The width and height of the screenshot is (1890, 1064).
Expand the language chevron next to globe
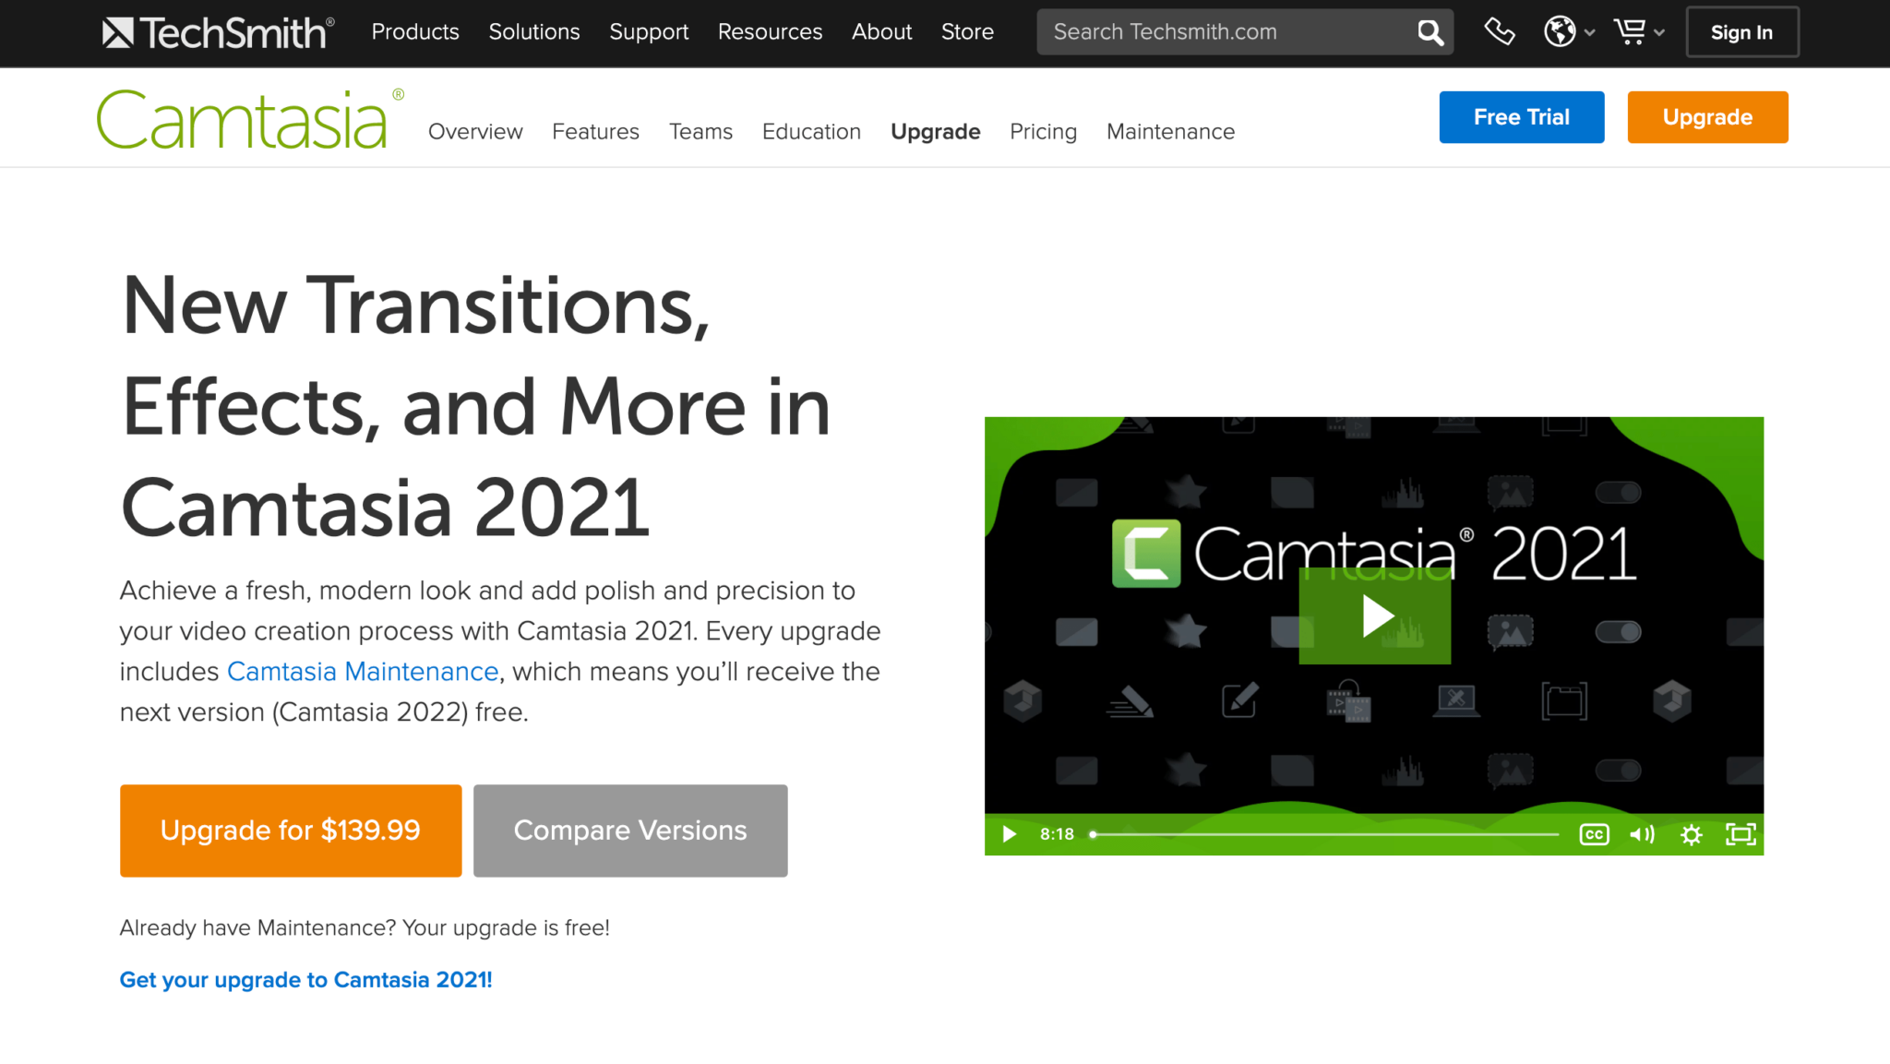click(1589, 33)
